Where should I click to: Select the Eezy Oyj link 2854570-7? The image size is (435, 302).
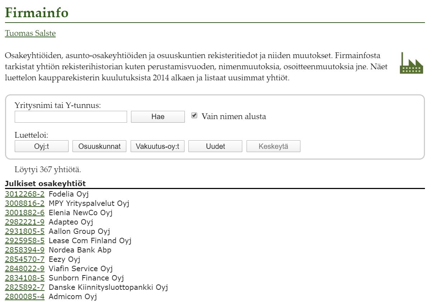tap(25, 259)
